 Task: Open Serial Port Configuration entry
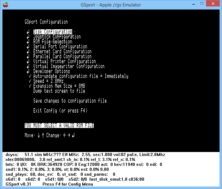point(60,47)
